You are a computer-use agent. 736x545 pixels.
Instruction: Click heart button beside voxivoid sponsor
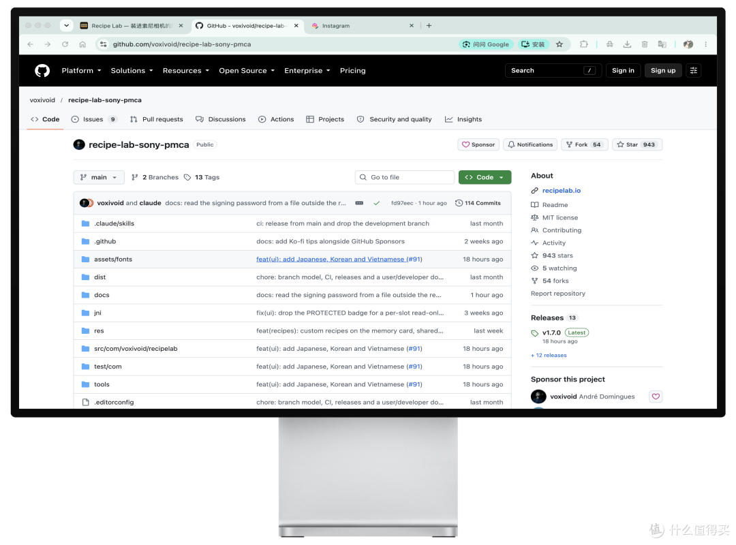(x=656, y=396)
